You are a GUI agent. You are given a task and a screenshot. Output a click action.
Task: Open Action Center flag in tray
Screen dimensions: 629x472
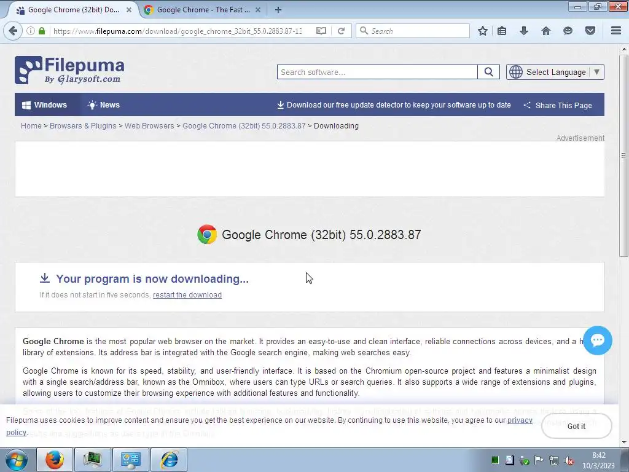(x=539, y=460)
